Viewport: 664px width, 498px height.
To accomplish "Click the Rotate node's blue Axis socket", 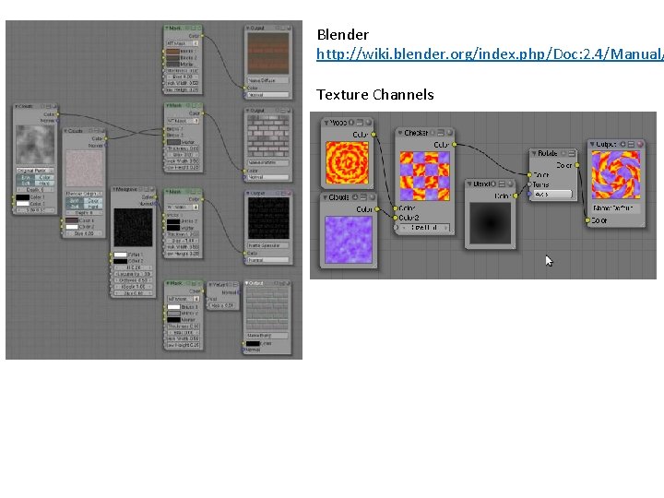I will 529,194.
